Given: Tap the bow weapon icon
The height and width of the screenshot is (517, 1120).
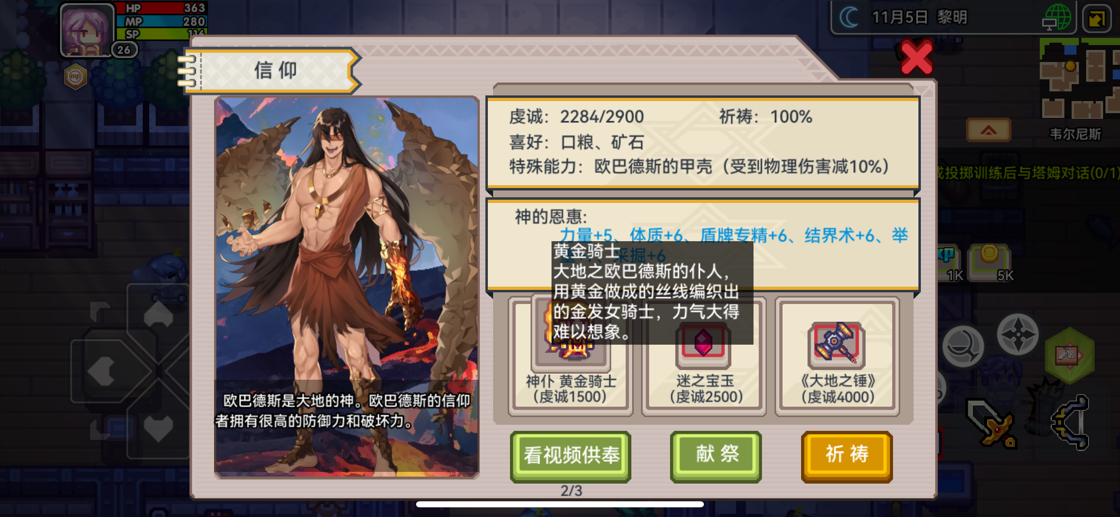Looking at the screenshot, I should point(1071,422).
